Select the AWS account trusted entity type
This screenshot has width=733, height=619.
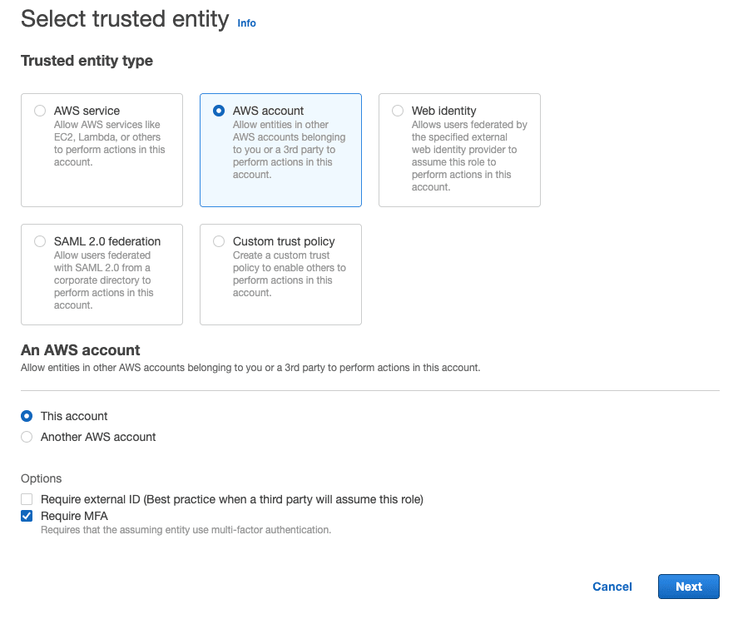click(218, 110)
